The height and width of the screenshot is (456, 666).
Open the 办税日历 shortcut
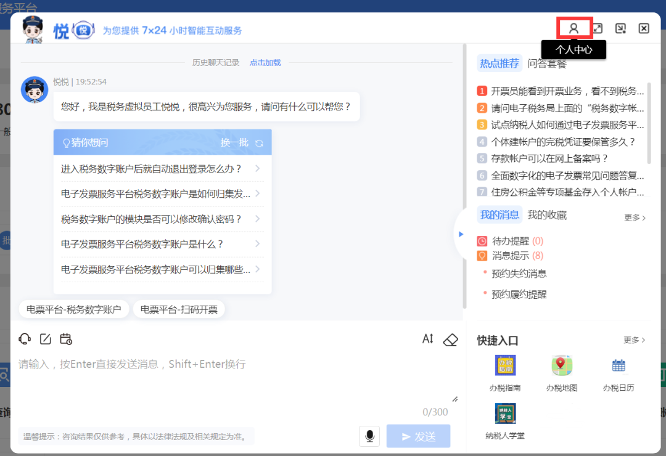click(618, 373)
